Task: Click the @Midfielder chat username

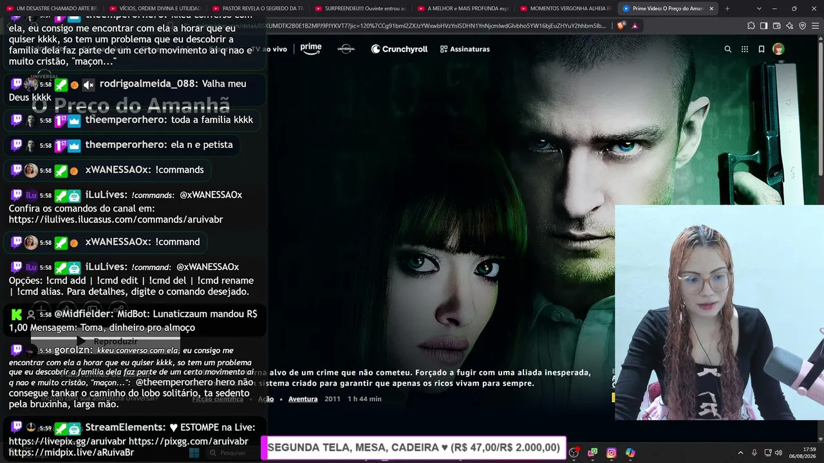Action: pyautogui.click(x=84, y=314)
